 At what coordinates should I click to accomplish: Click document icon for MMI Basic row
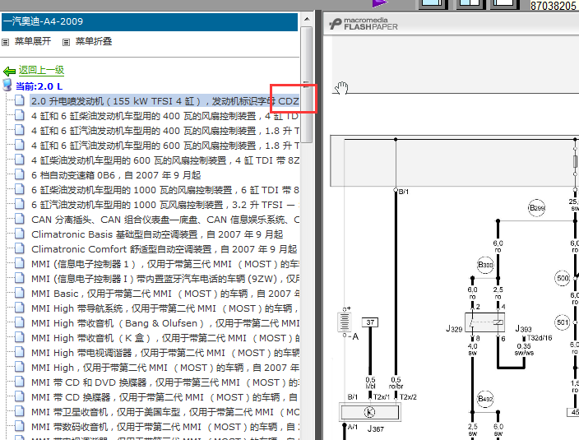(19, 293)
